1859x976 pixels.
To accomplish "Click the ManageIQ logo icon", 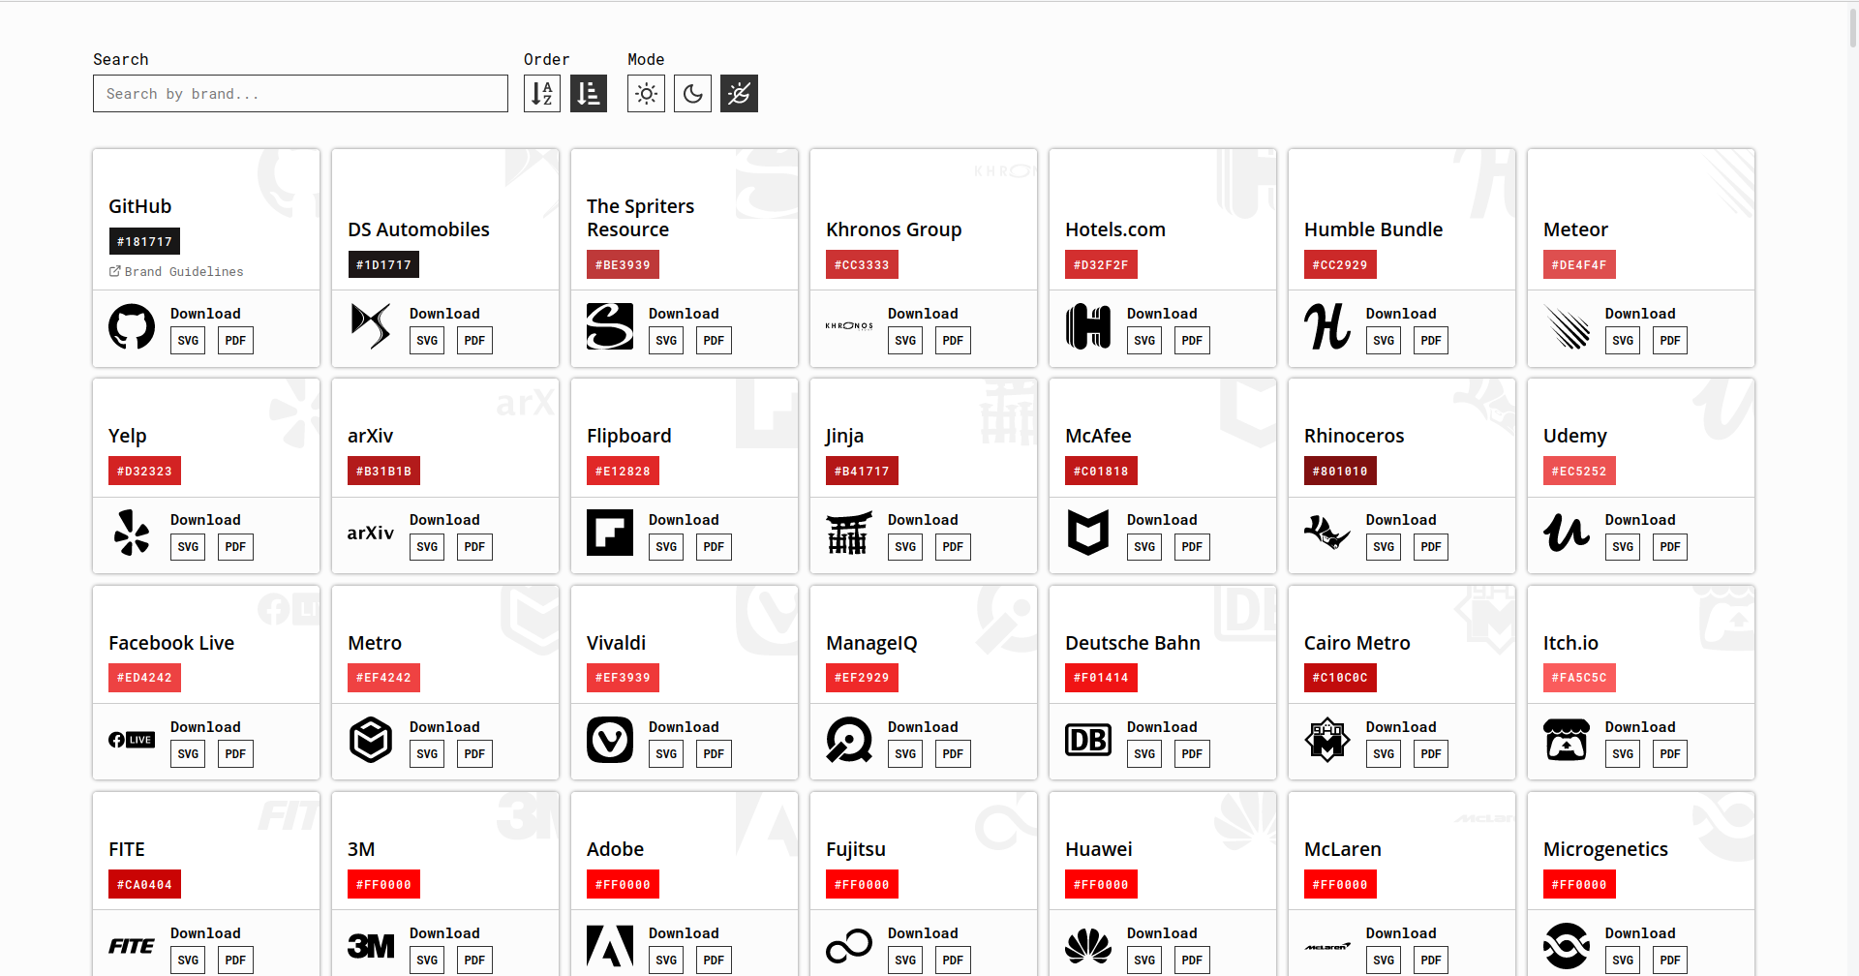I will 849,740.
